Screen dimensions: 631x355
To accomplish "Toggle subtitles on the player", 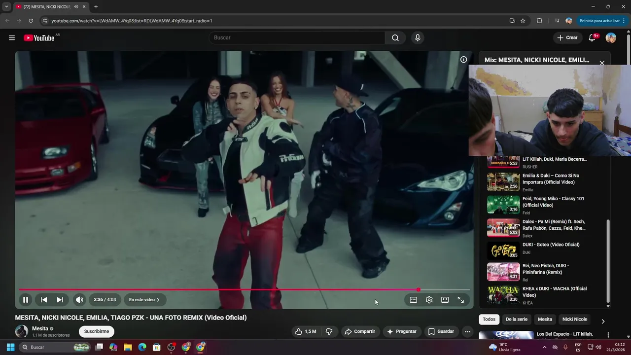I will click(x=414, y=300).
